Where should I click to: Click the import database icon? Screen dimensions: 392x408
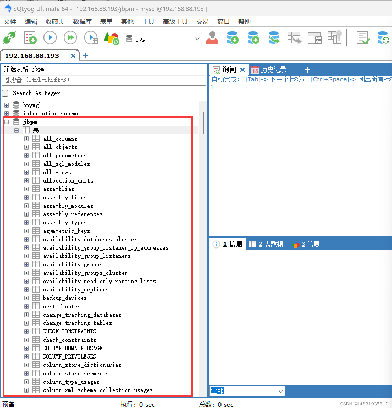pos(233,37)
